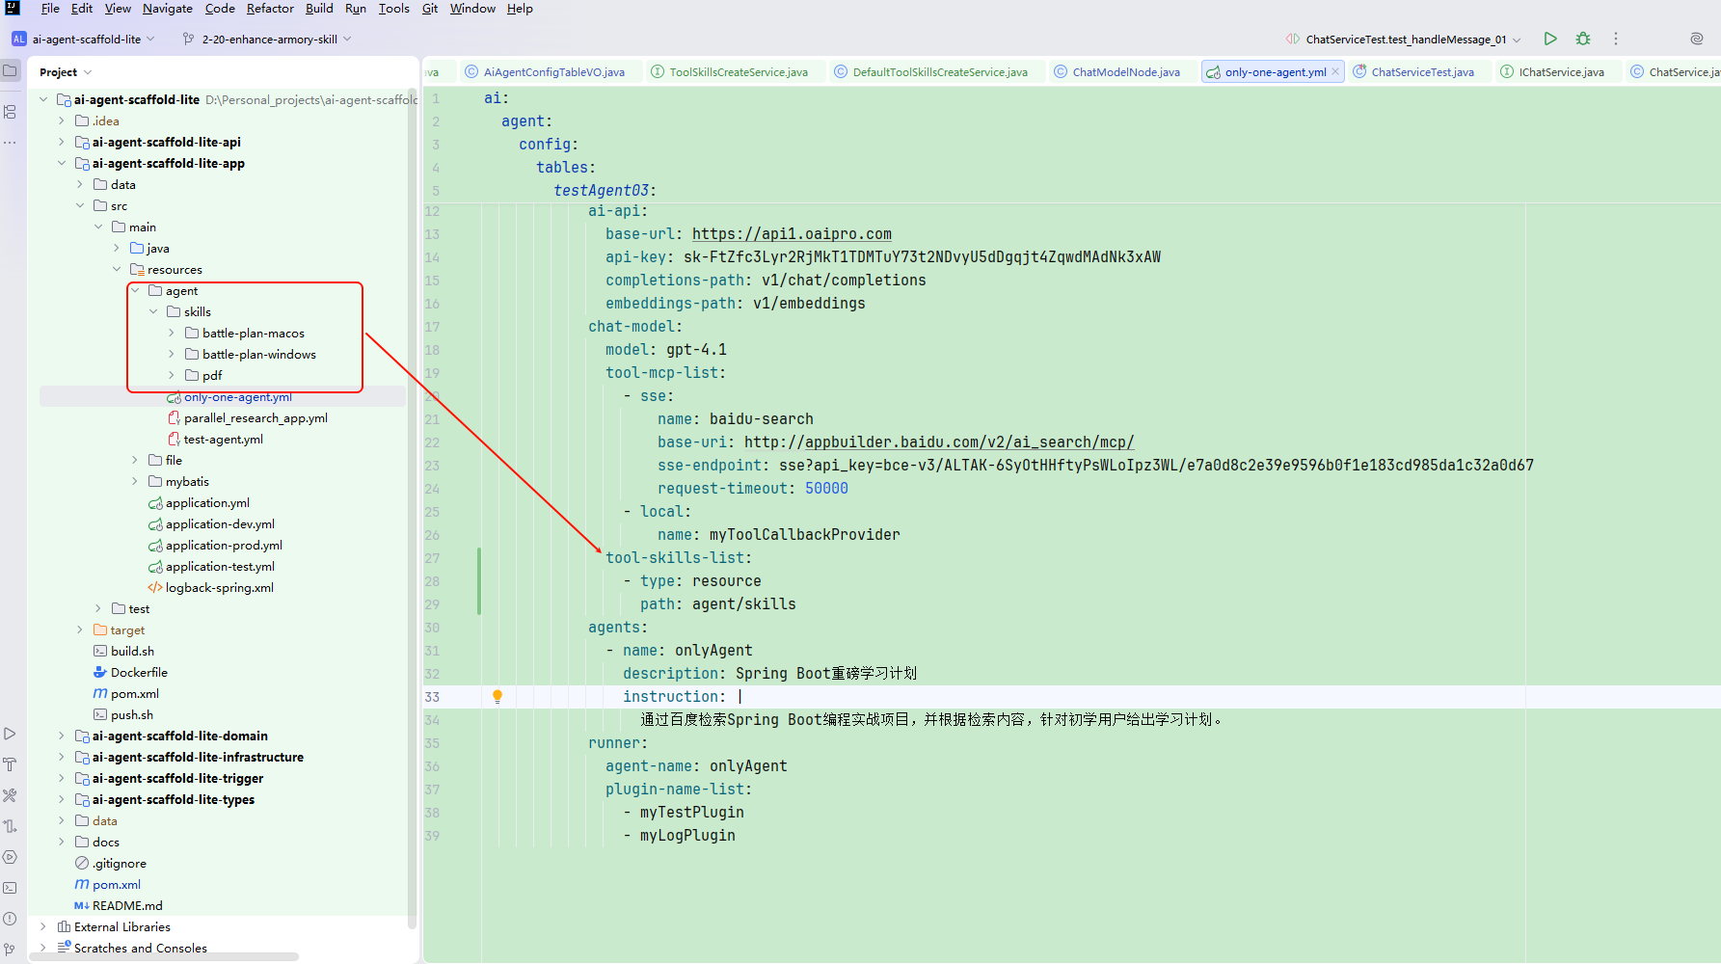This screenshot has width=1721, height=964.
Task: Open the Project tool window folder icon
Action: [x=11, y=71]
